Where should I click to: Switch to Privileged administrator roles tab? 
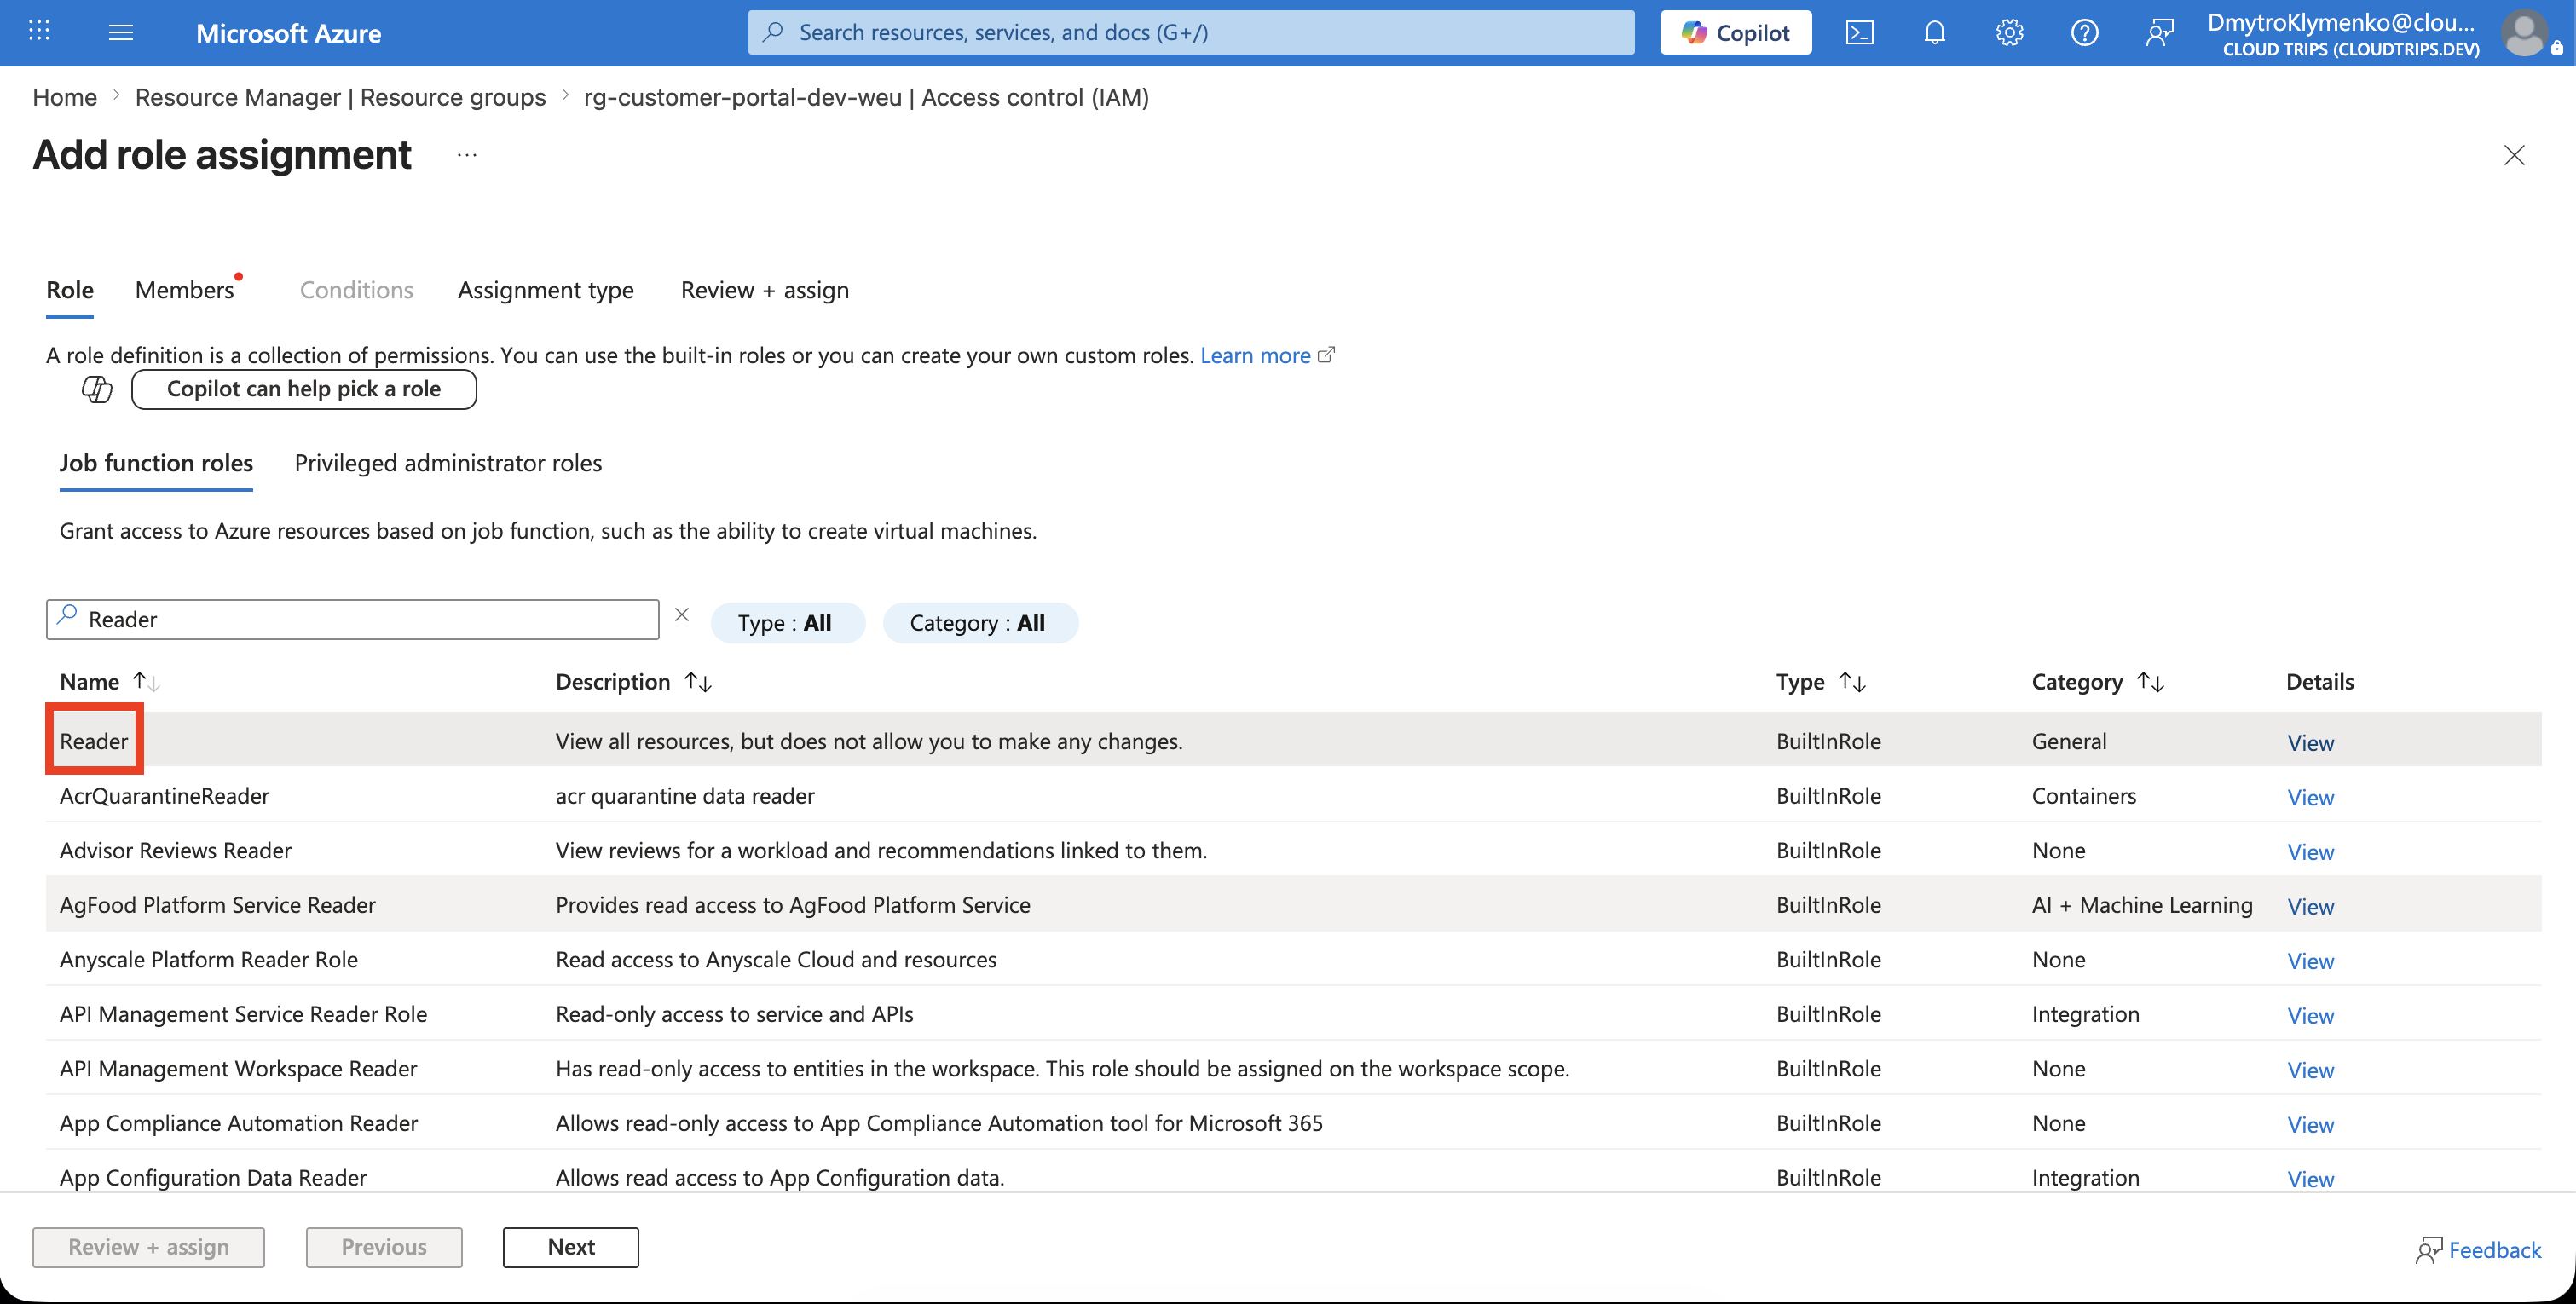point(448,463)
